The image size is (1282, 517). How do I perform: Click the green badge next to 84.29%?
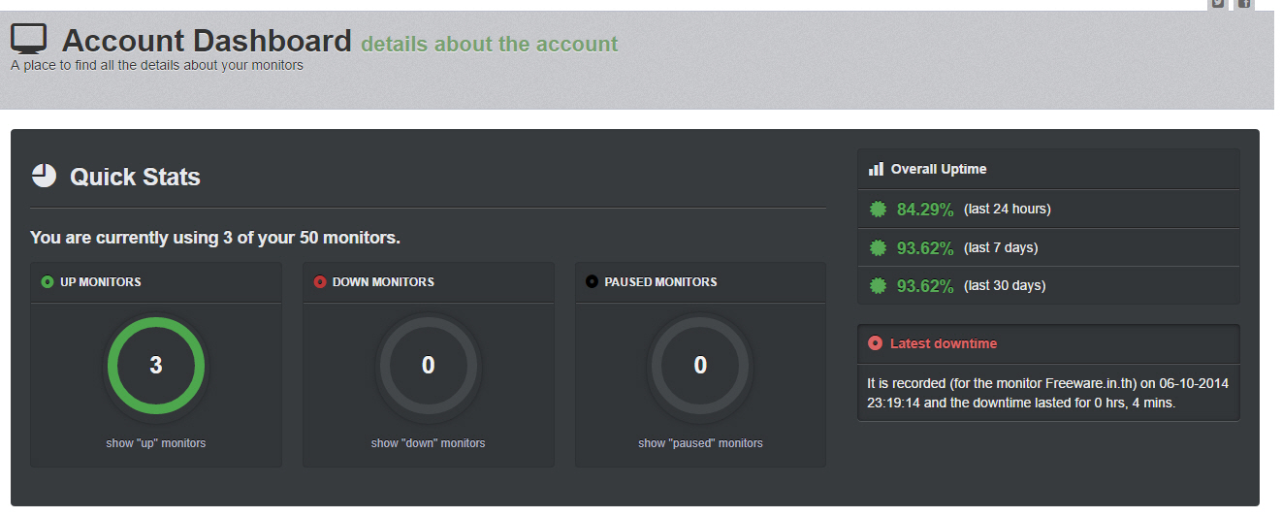(x=878, y=210)
